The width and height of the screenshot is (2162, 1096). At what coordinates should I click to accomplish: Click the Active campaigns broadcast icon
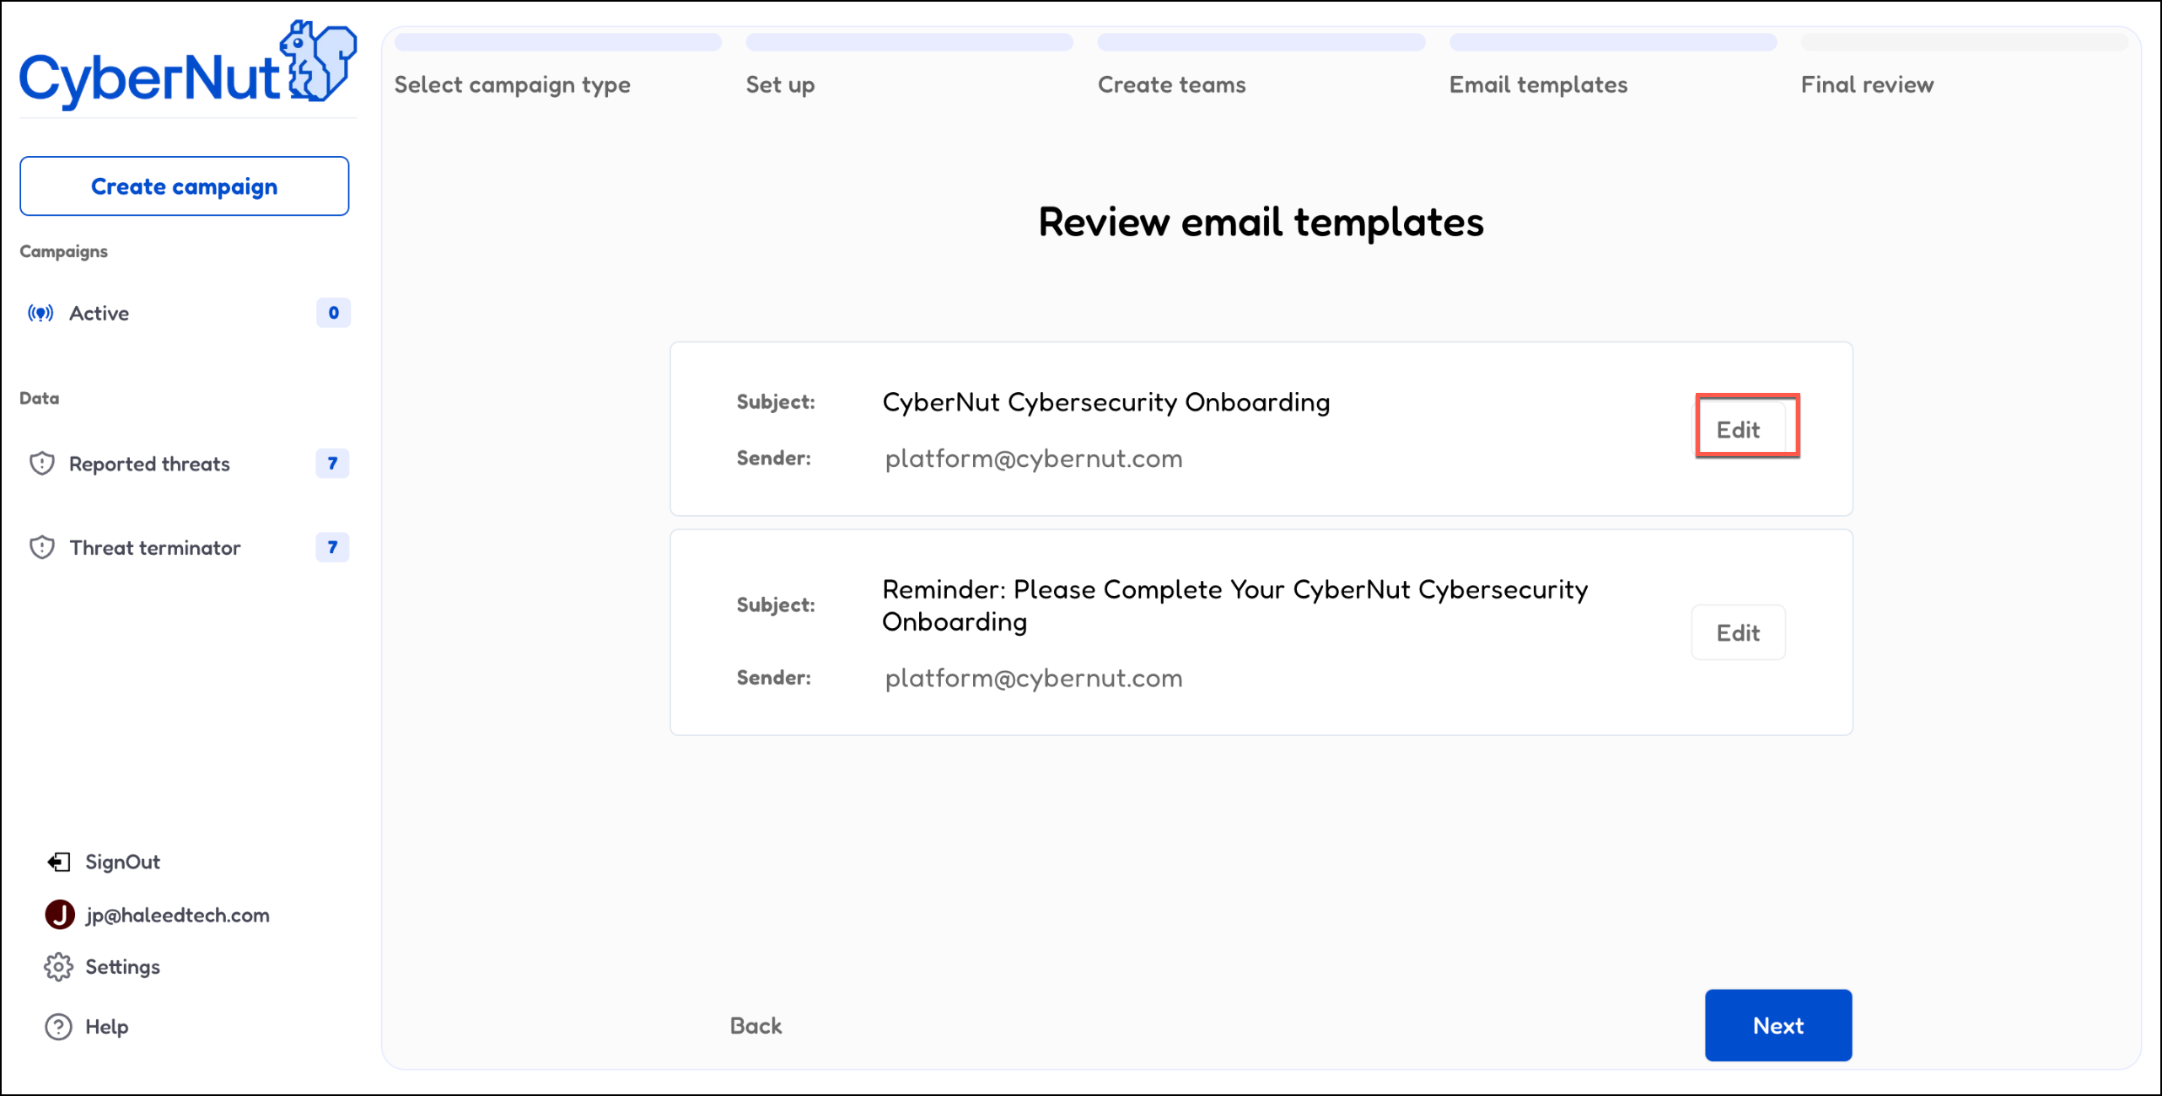(x=40, y=314)
